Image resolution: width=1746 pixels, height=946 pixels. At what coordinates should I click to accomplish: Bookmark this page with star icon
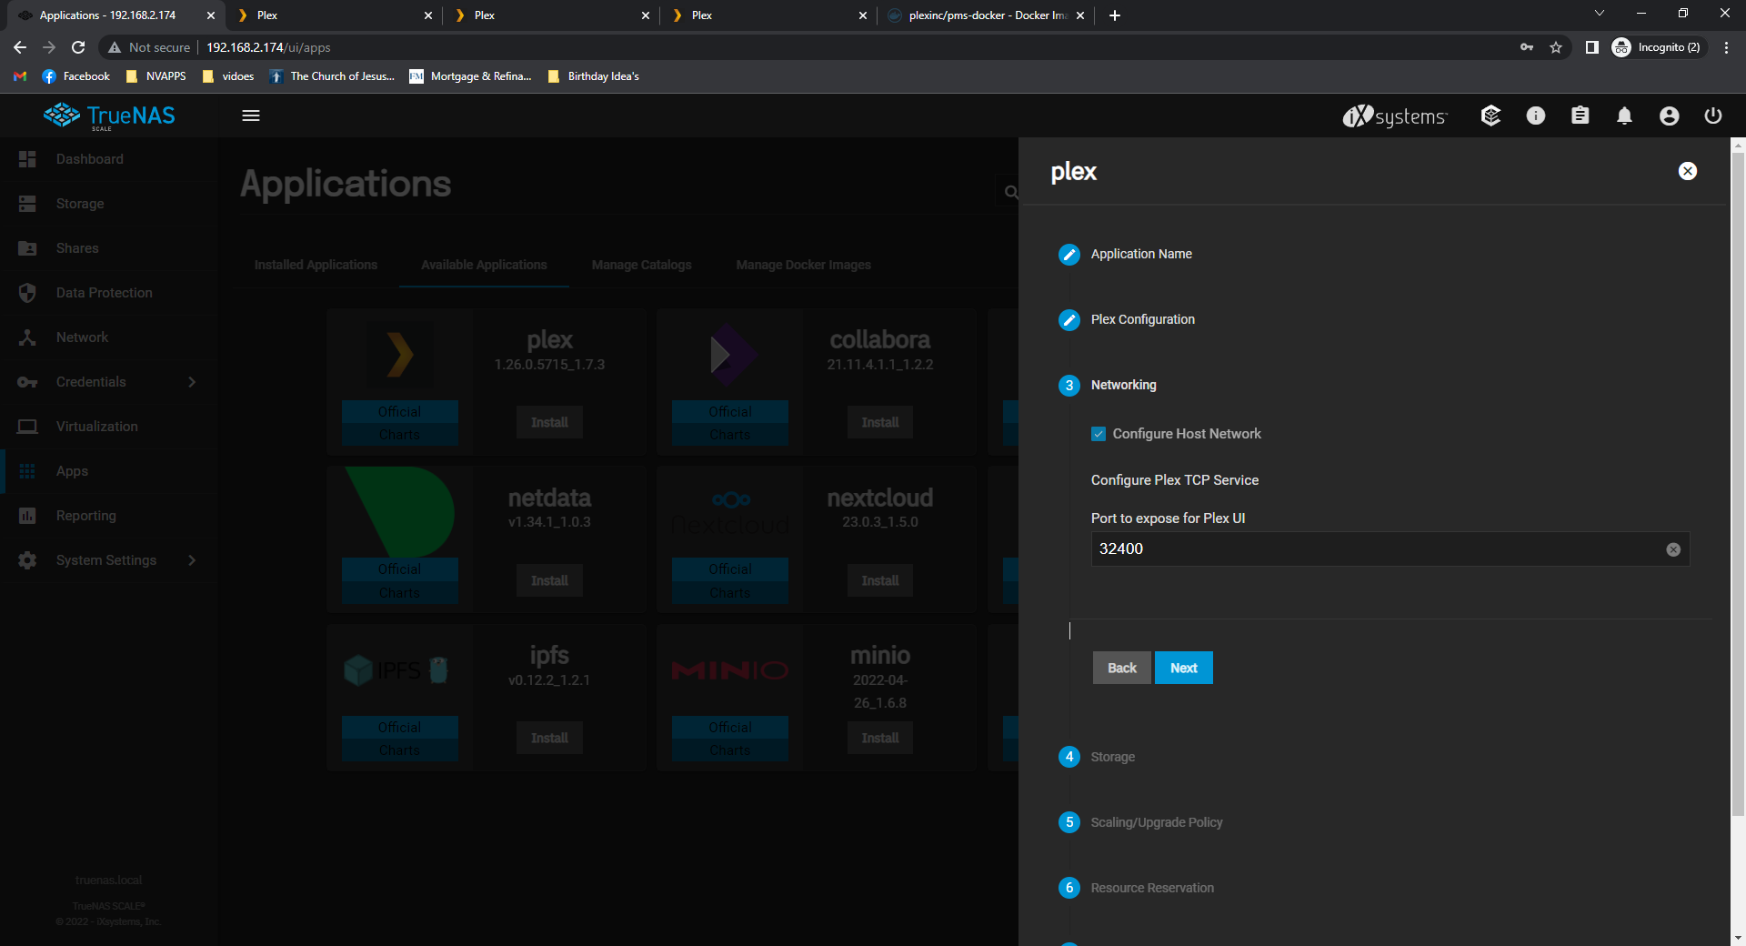[x=1556, y=47]
